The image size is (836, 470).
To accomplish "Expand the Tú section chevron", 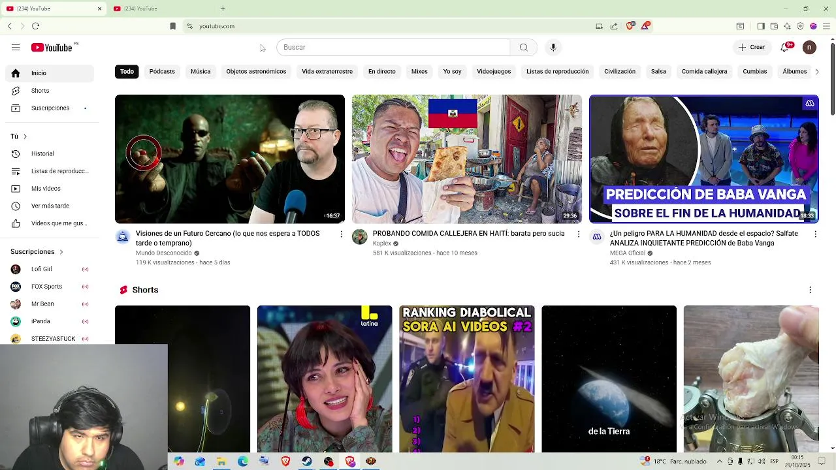I will [25, 136].
